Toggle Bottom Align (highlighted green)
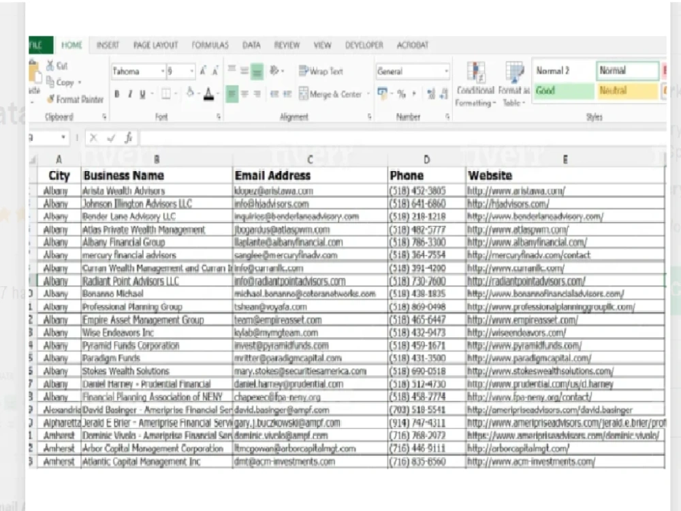The height and width of the screenshot is (511, 681). click(x=257, y=72)
